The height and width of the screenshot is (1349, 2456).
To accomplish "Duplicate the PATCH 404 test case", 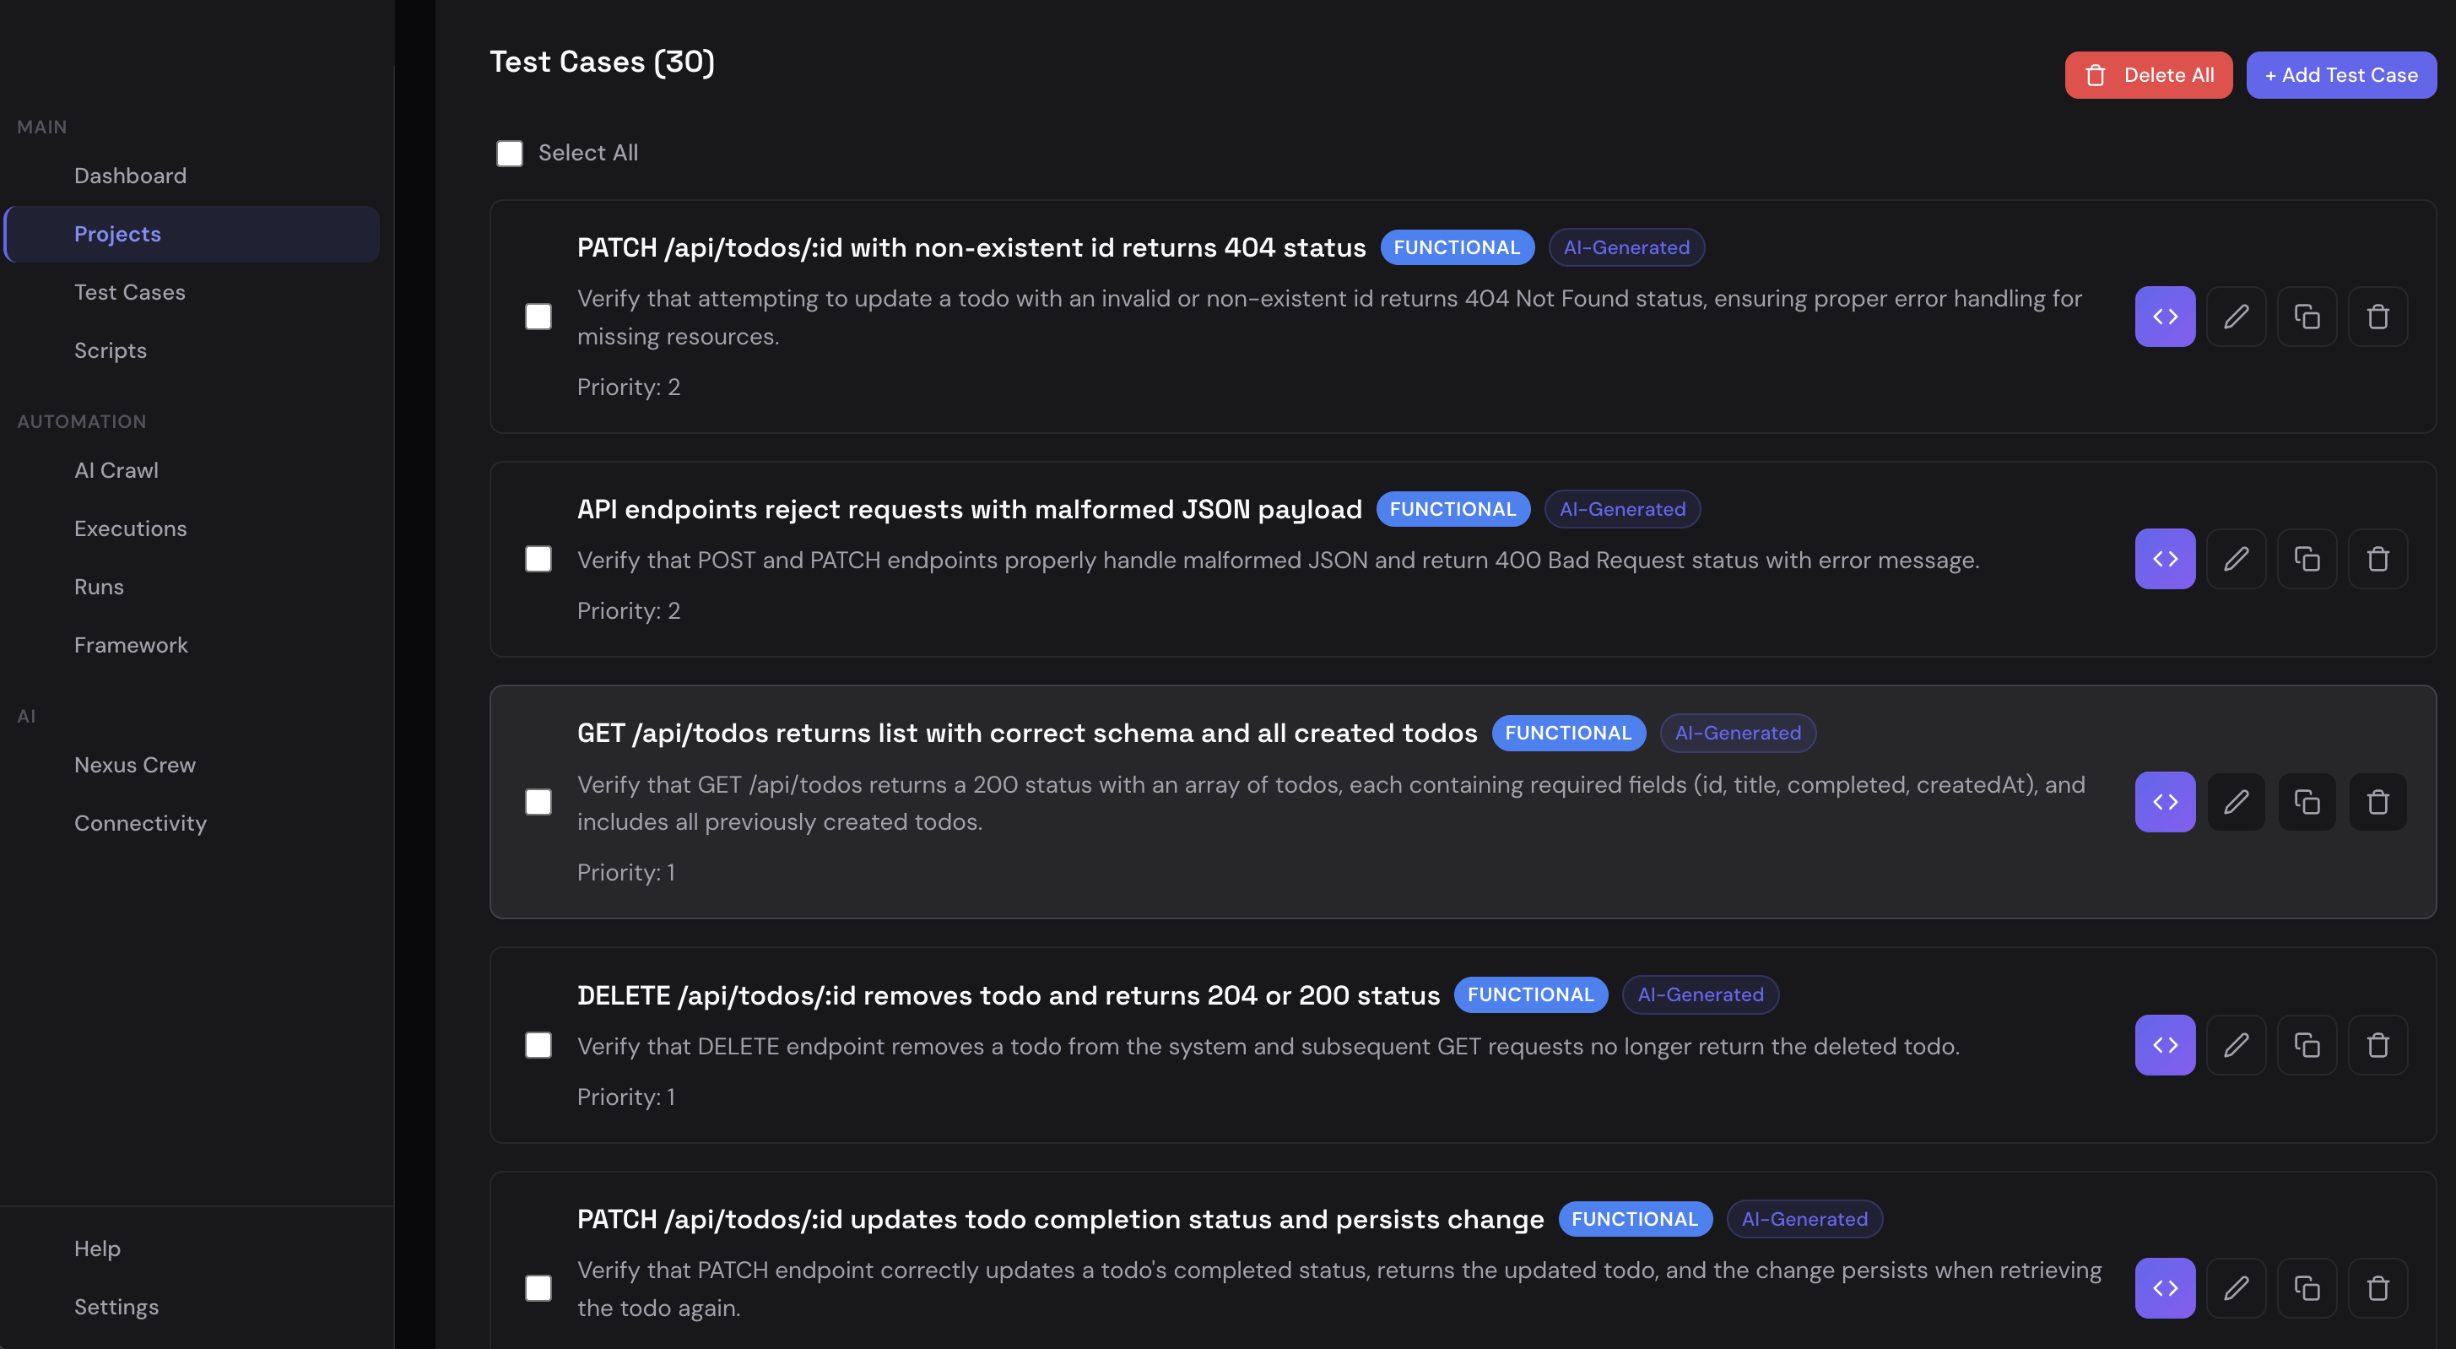I will (x=2307, y=316).
